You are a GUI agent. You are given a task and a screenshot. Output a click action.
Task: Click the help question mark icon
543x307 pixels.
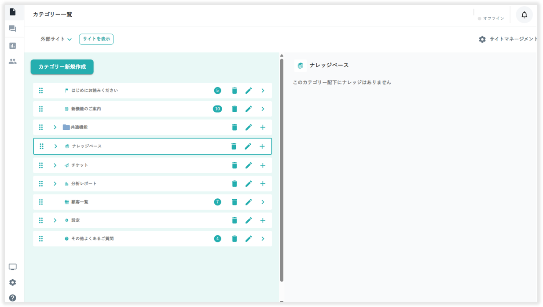click(x=12, y=298)
